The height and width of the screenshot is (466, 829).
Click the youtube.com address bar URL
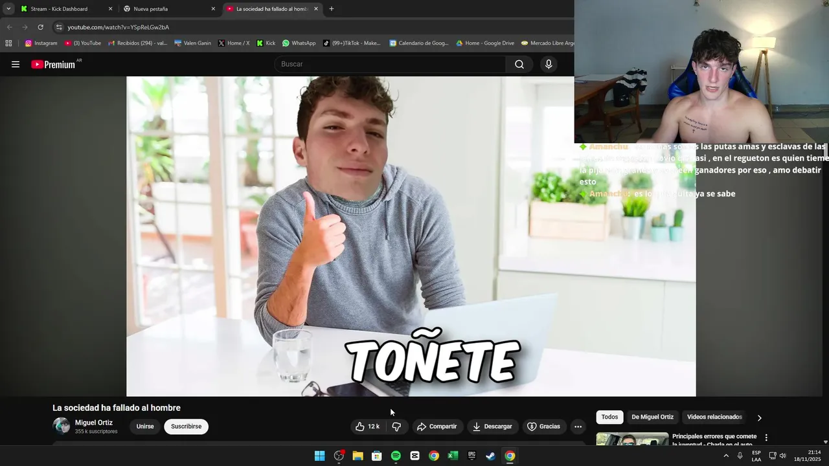[119, 27]
